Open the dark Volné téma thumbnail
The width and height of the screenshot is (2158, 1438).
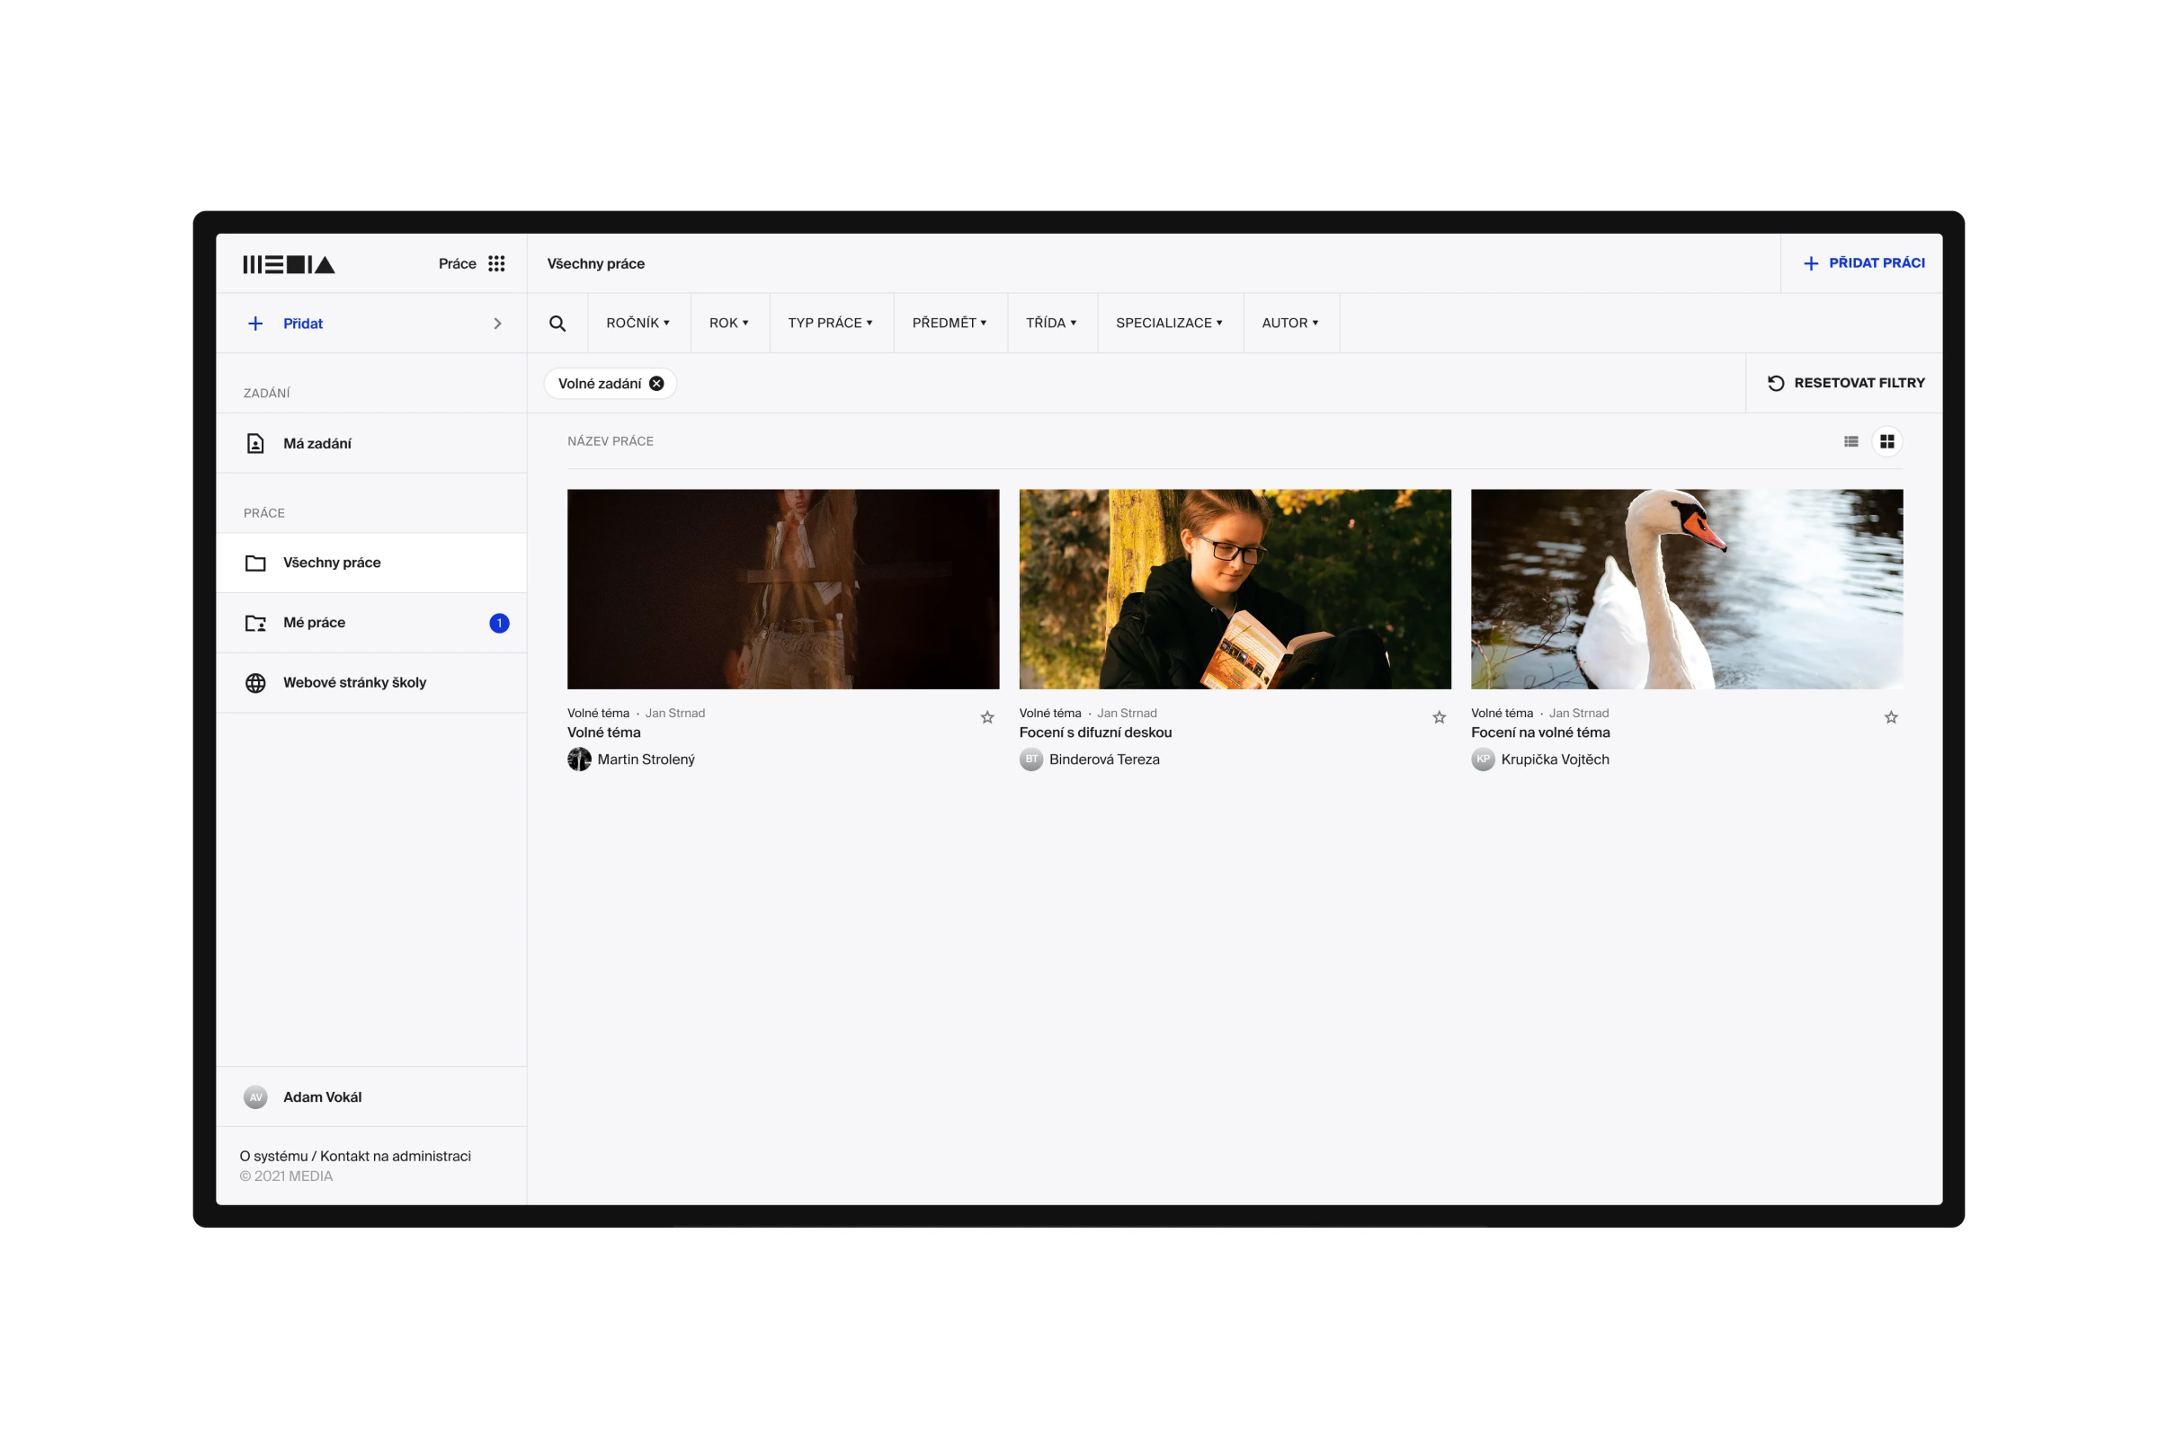(782, 589)
